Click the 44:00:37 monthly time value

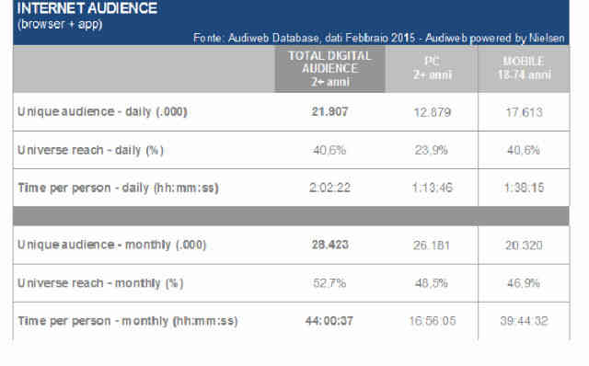(x=329, y=321)
